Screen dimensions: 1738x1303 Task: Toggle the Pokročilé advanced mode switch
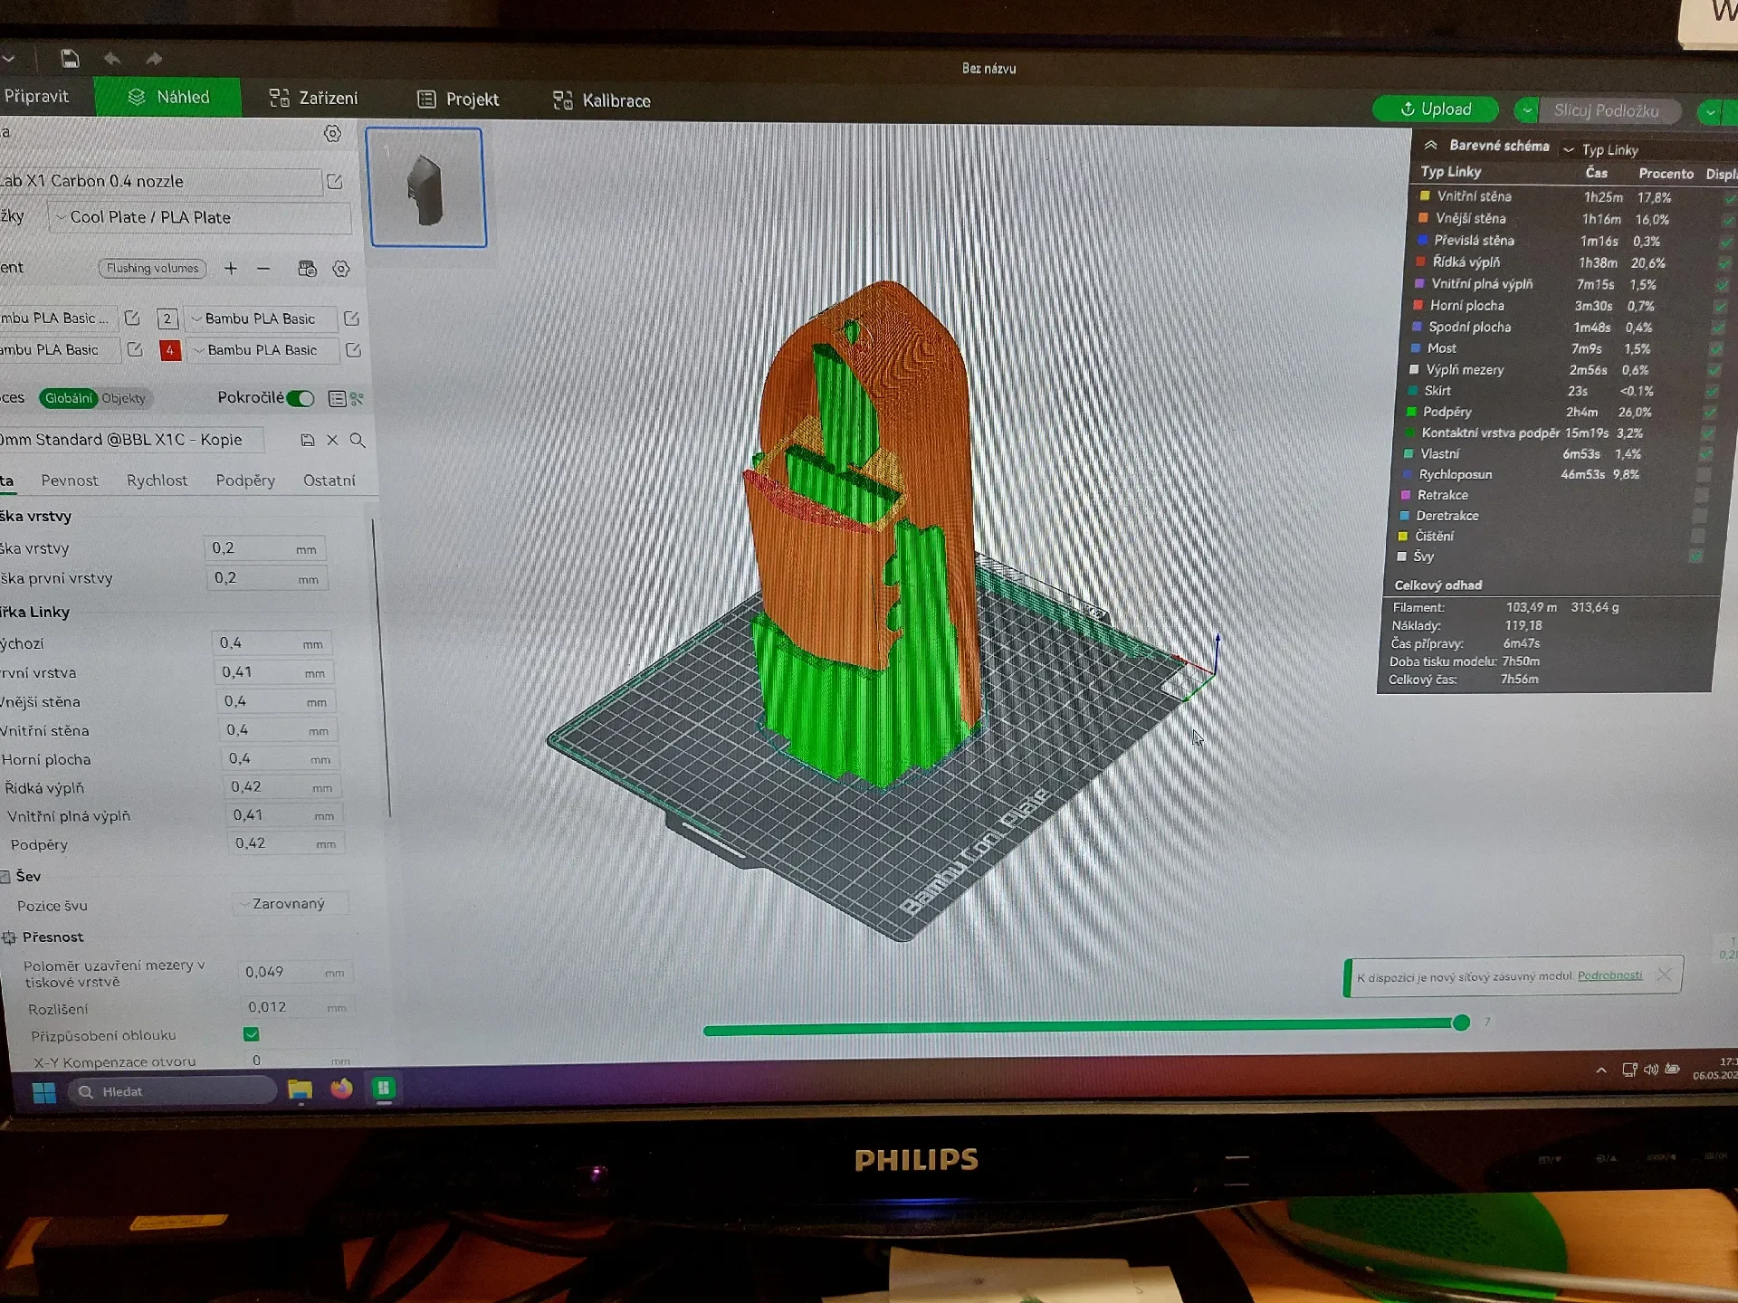click(301, 398)
